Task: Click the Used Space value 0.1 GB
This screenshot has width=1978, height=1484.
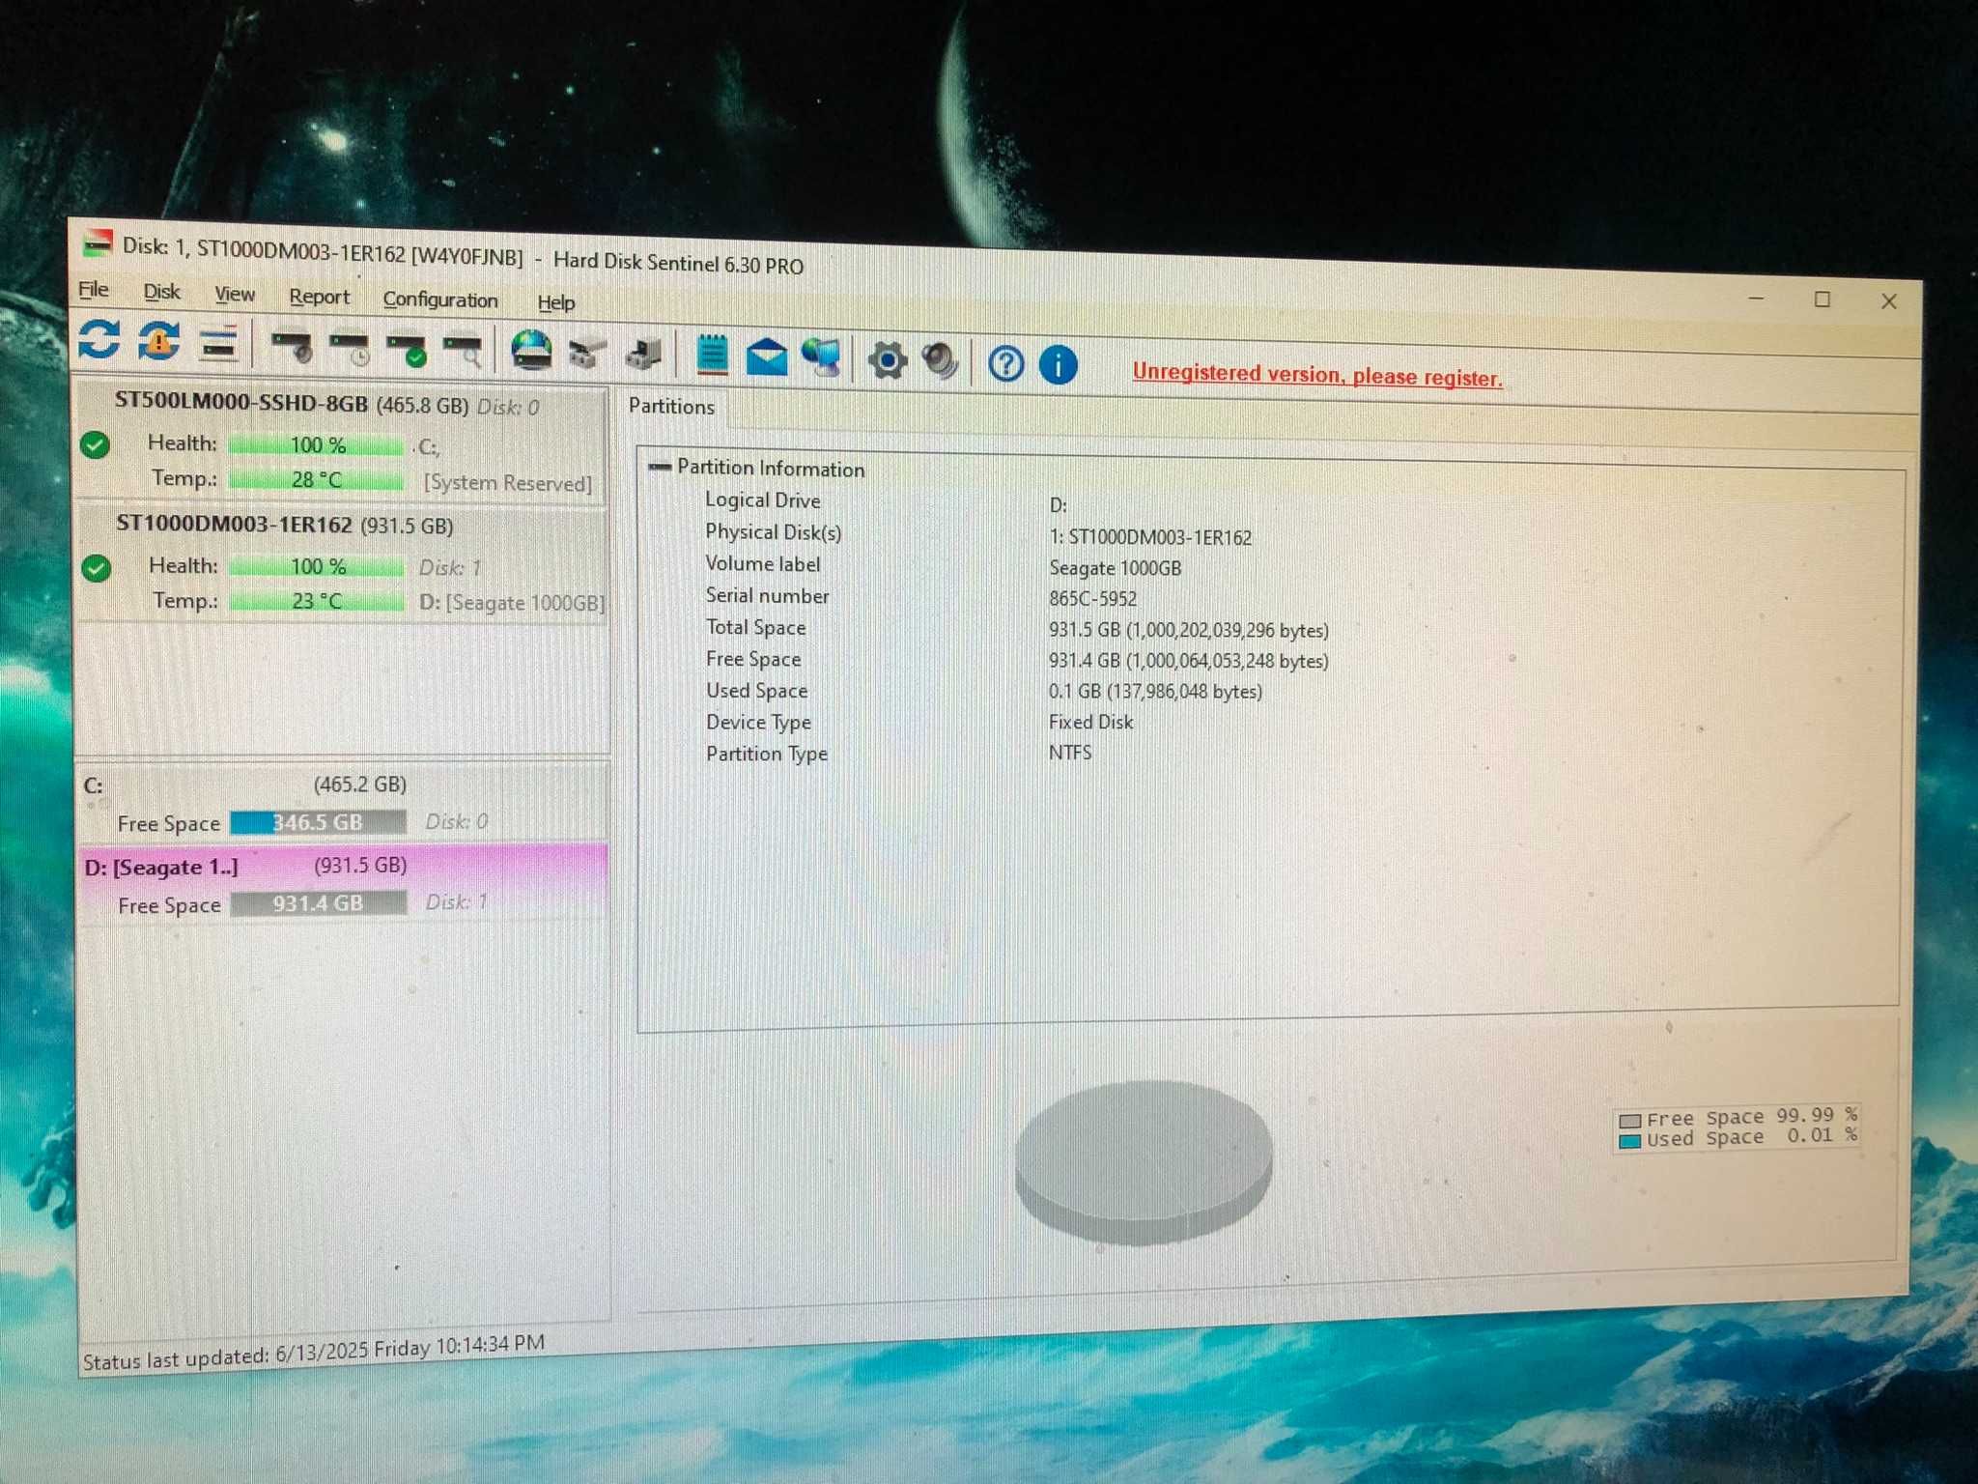Action: click(1155, 692)
